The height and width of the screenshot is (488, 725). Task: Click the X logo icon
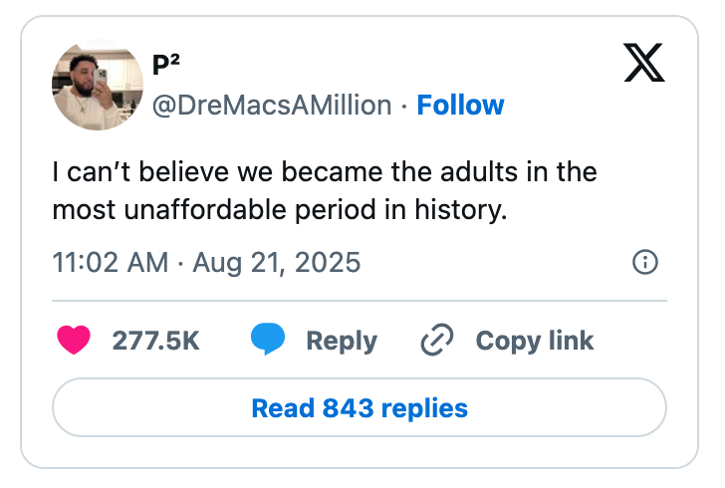pyautogui.click(x=643, y=65)
